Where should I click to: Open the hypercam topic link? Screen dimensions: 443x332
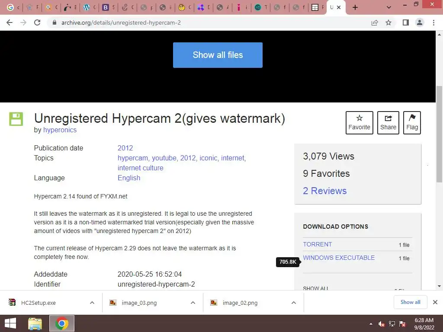click(x=133, y=158)
